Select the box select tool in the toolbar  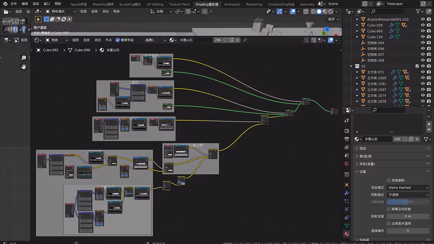[37, 19]
